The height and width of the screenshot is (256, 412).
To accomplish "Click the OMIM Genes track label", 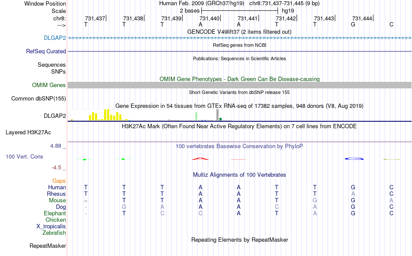I will coord(49,85).
